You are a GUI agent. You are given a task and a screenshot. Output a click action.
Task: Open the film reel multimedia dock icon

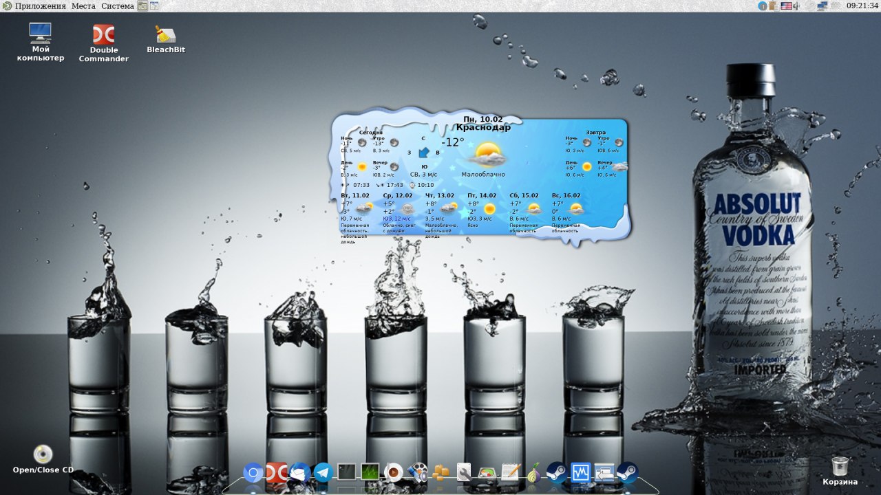tap(417, 472)
